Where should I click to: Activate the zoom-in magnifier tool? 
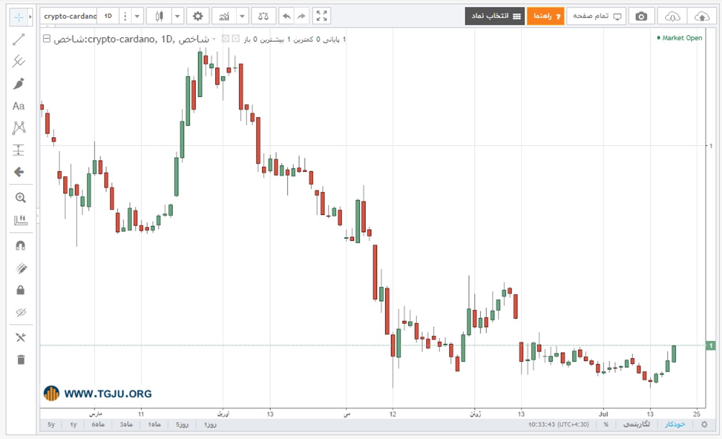click(x=20, y=198)
